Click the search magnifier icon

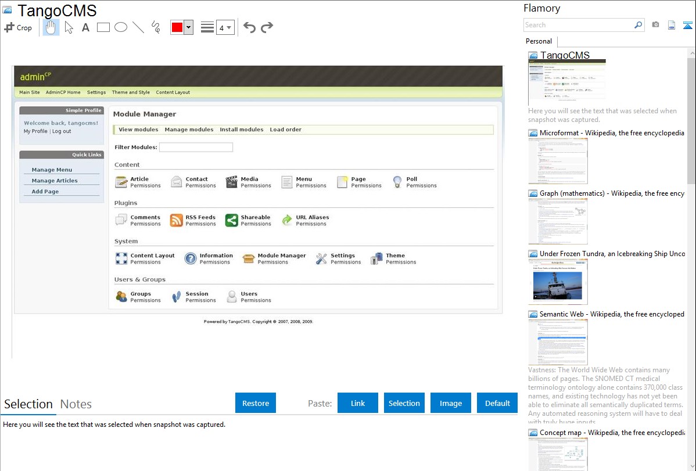point(638,25)
